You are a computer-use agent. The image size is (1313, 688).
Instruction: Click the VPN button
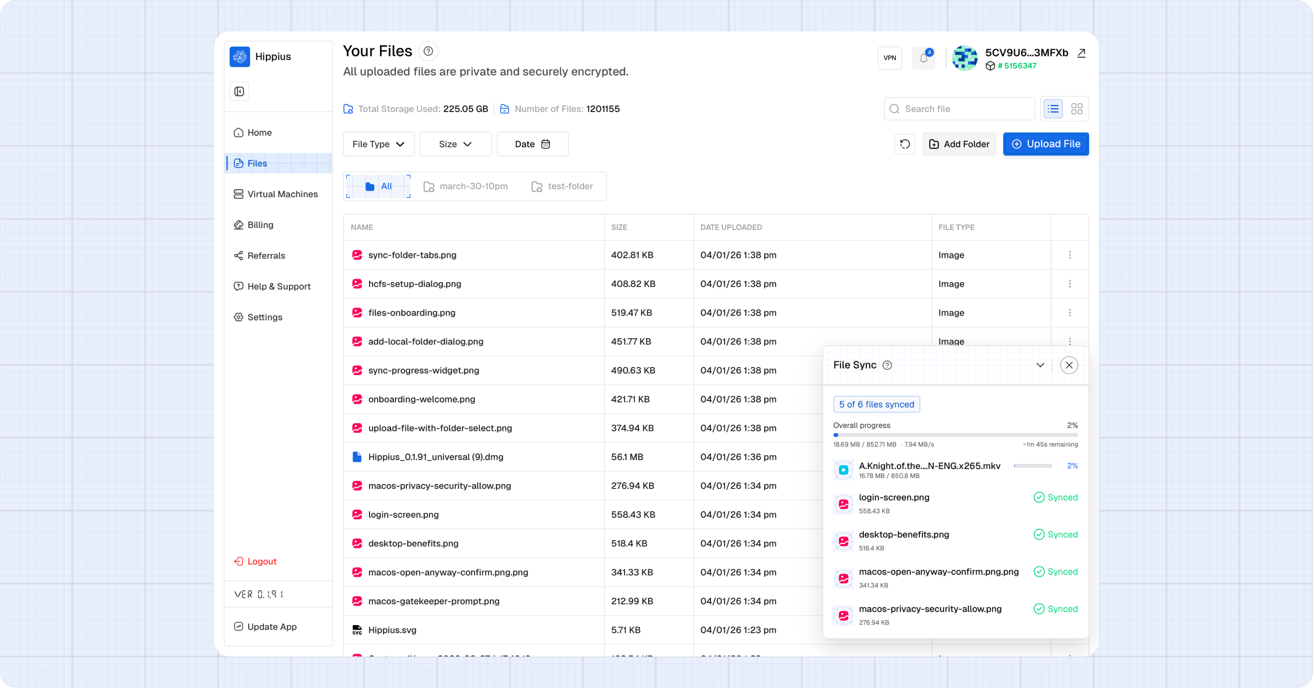(889, 58)
